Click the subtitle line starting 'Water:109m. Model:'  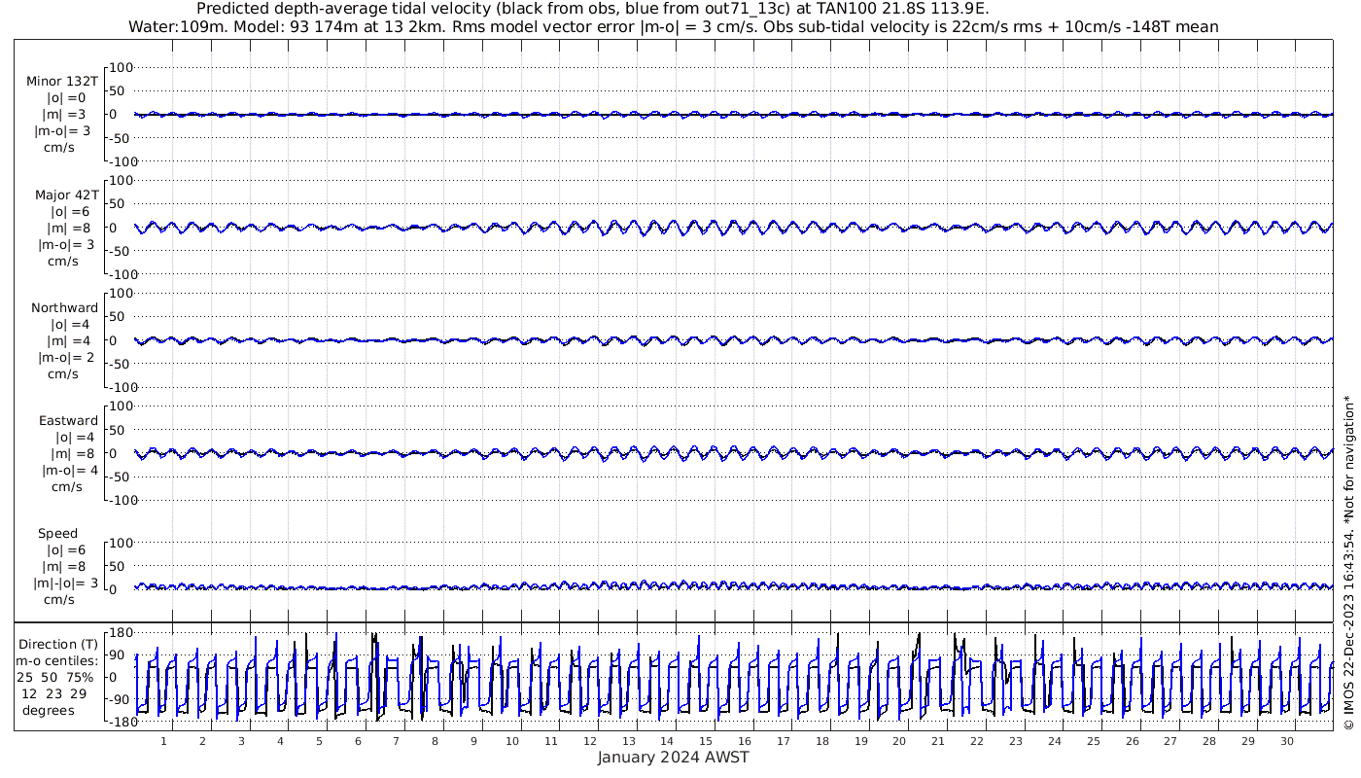[674, 26]
